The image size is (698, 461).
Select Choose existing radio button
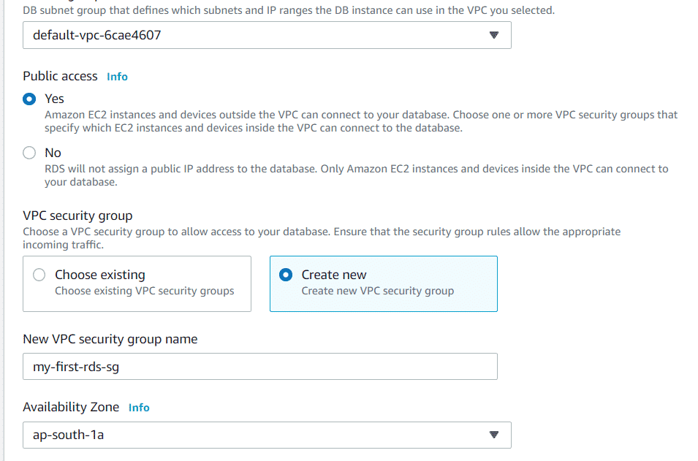[39, 275]
